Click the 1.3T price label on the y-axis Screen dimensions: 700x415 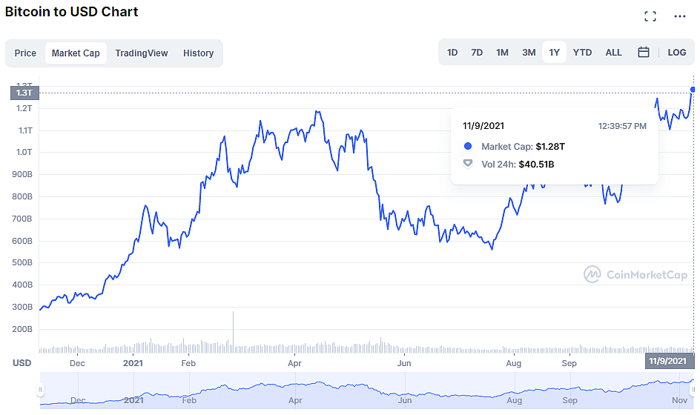pos(24,93)
